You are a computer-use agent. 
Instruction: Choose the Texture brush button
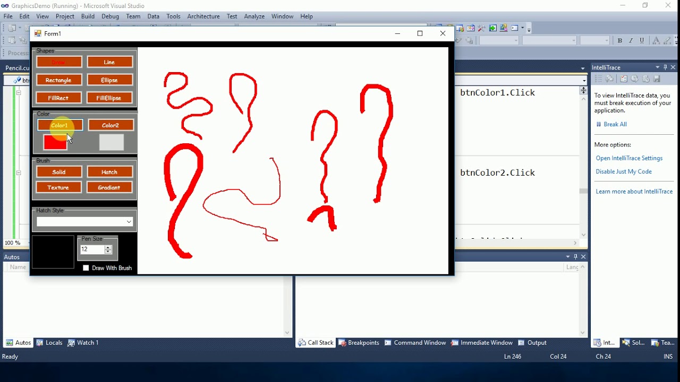pyautogui.click(x=59, y=187)
